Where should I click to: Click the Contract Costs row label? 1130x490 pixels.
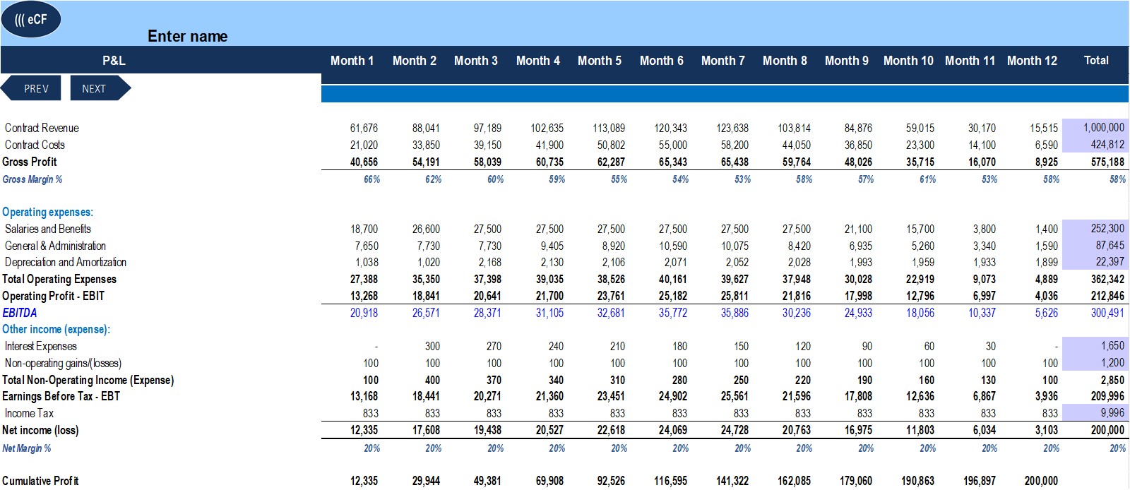35,145
